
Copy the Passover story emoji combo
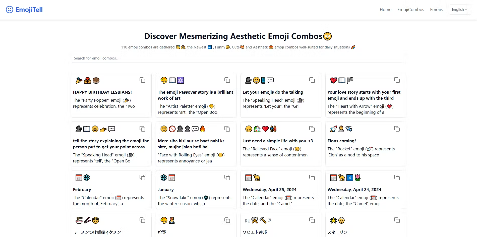[x=227, y=80]
